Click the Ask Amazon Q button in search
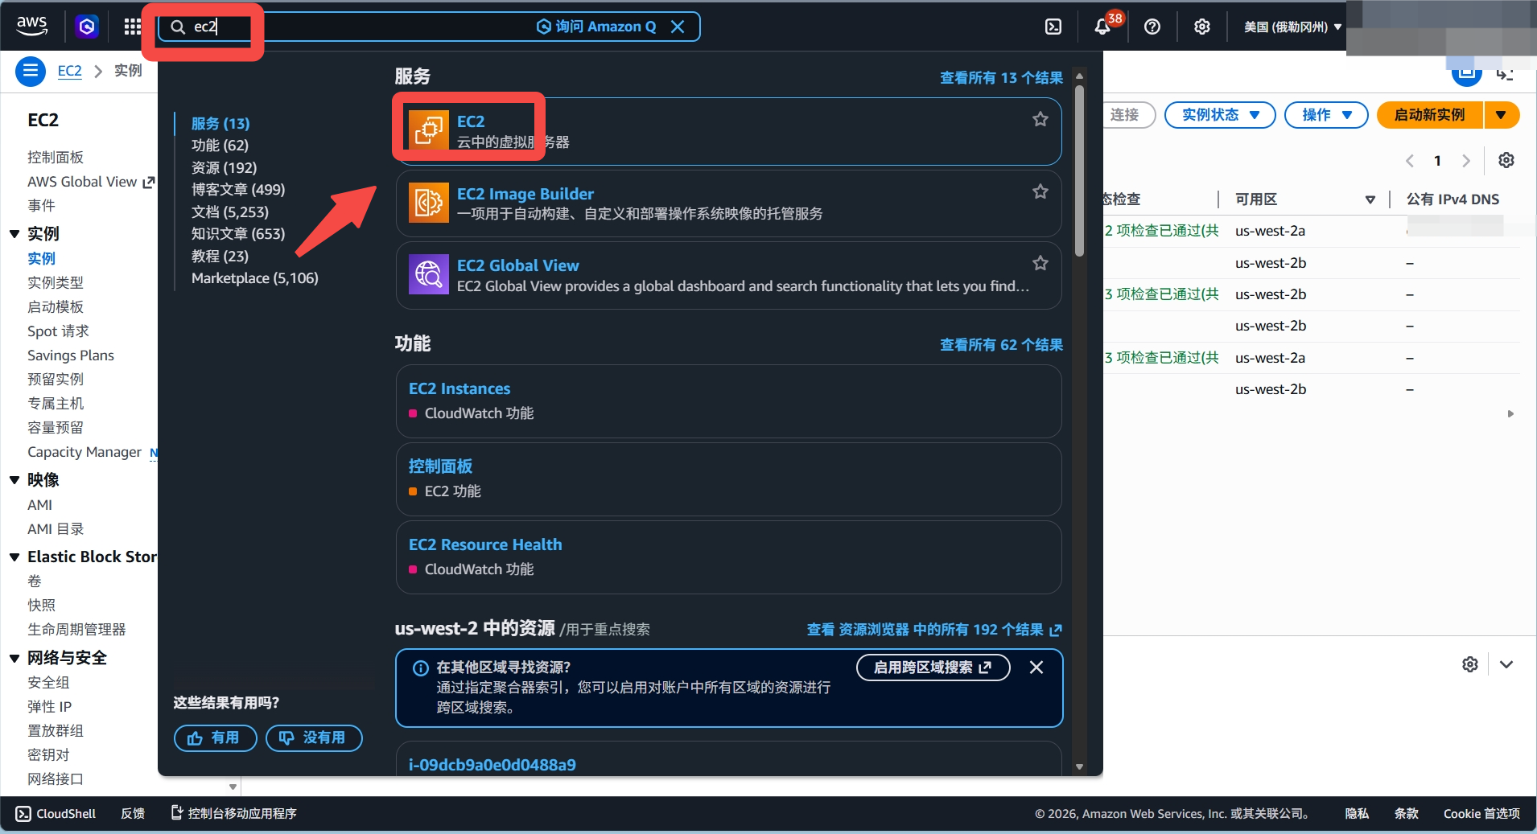 click(x=596, y=27)
